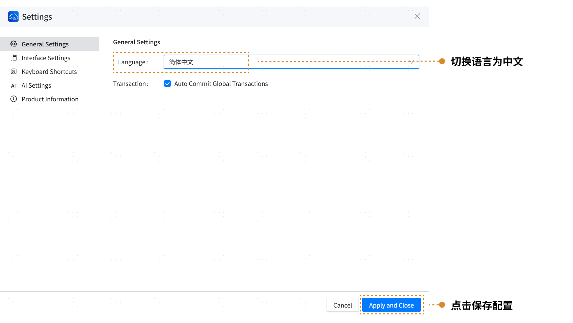
Task: Show the Product Information page
Action: click(50, 99)
